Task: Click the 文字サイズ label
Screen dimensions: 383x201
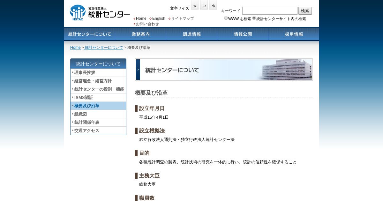Action: click(x=180, y=8)
